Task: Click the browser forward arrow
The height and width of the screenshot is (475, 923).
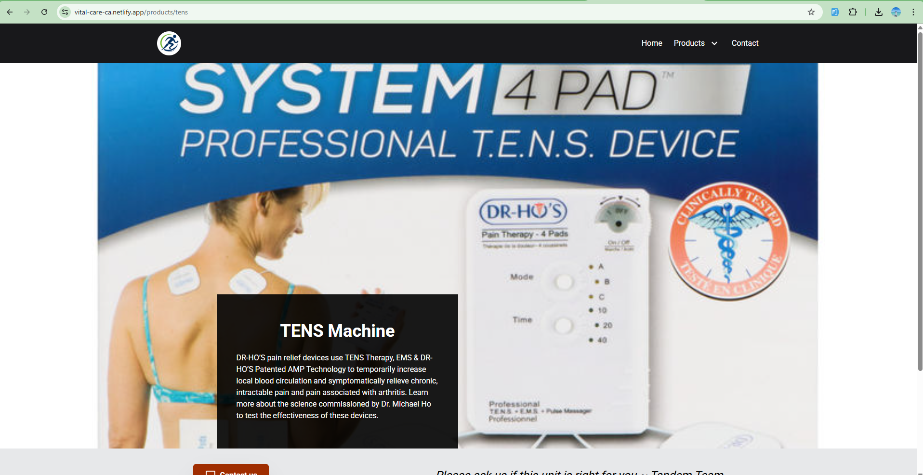Action: [27, 12]
